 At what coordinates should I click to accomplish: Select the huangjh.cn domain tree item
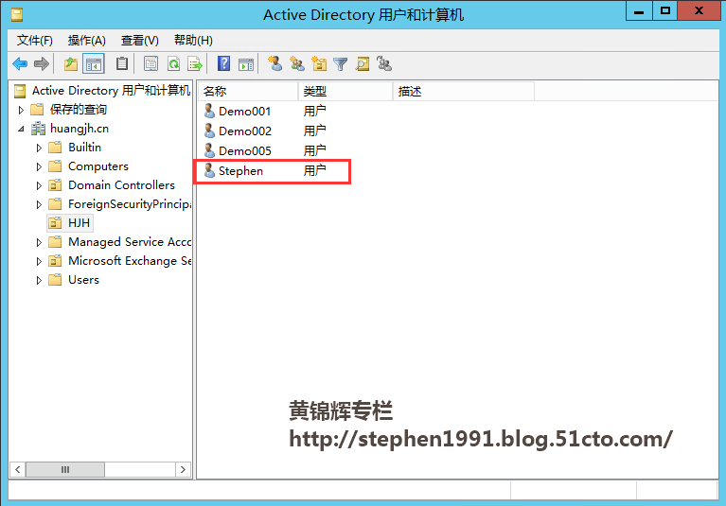80,128
